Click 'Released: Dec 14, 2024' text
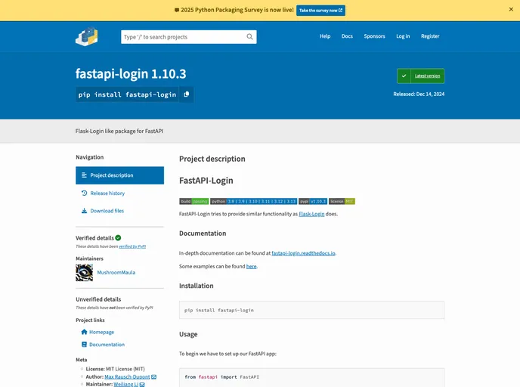The height and width of the screenshot is (387, 520). point(419,94)
